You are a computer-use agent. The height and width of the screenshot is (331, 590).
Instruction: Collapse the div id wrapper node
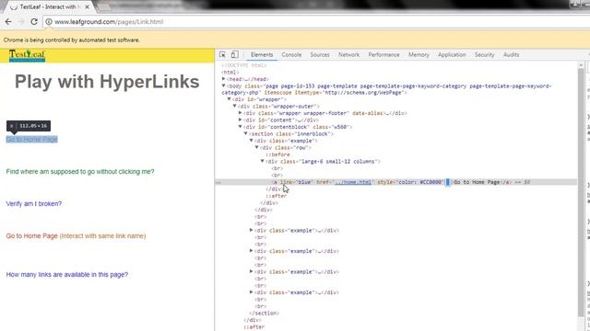[229, 99]
